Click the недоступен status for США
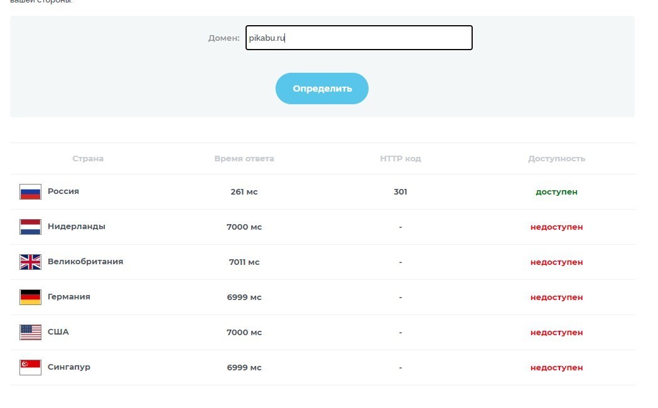Image resolution: width=658 pixels, height=408 pixels. point(556,333)
